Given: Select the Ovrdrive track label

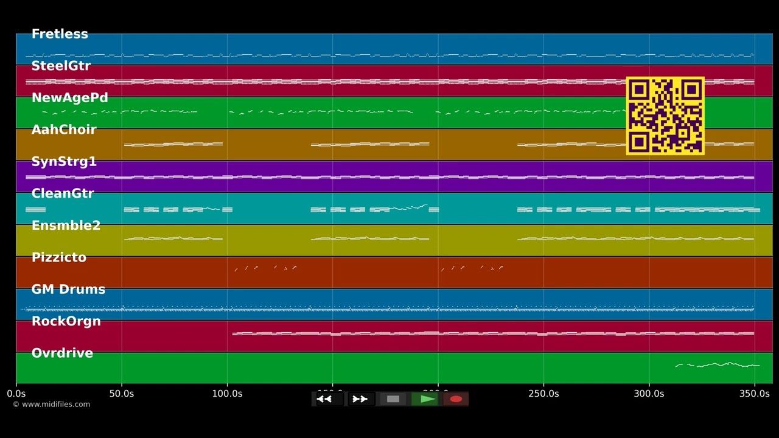Looking at the screenshot, I should tap(62, 353).
